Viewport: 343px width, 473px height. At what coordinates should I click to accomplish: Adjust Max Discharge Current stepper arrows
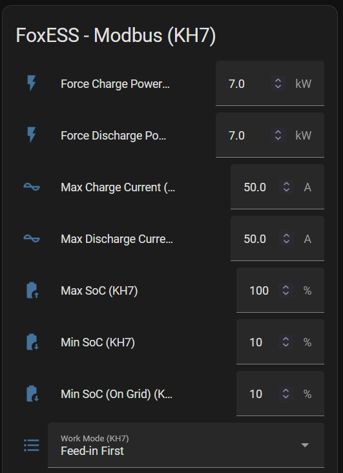pyautogui.click(x=286, y=238)
